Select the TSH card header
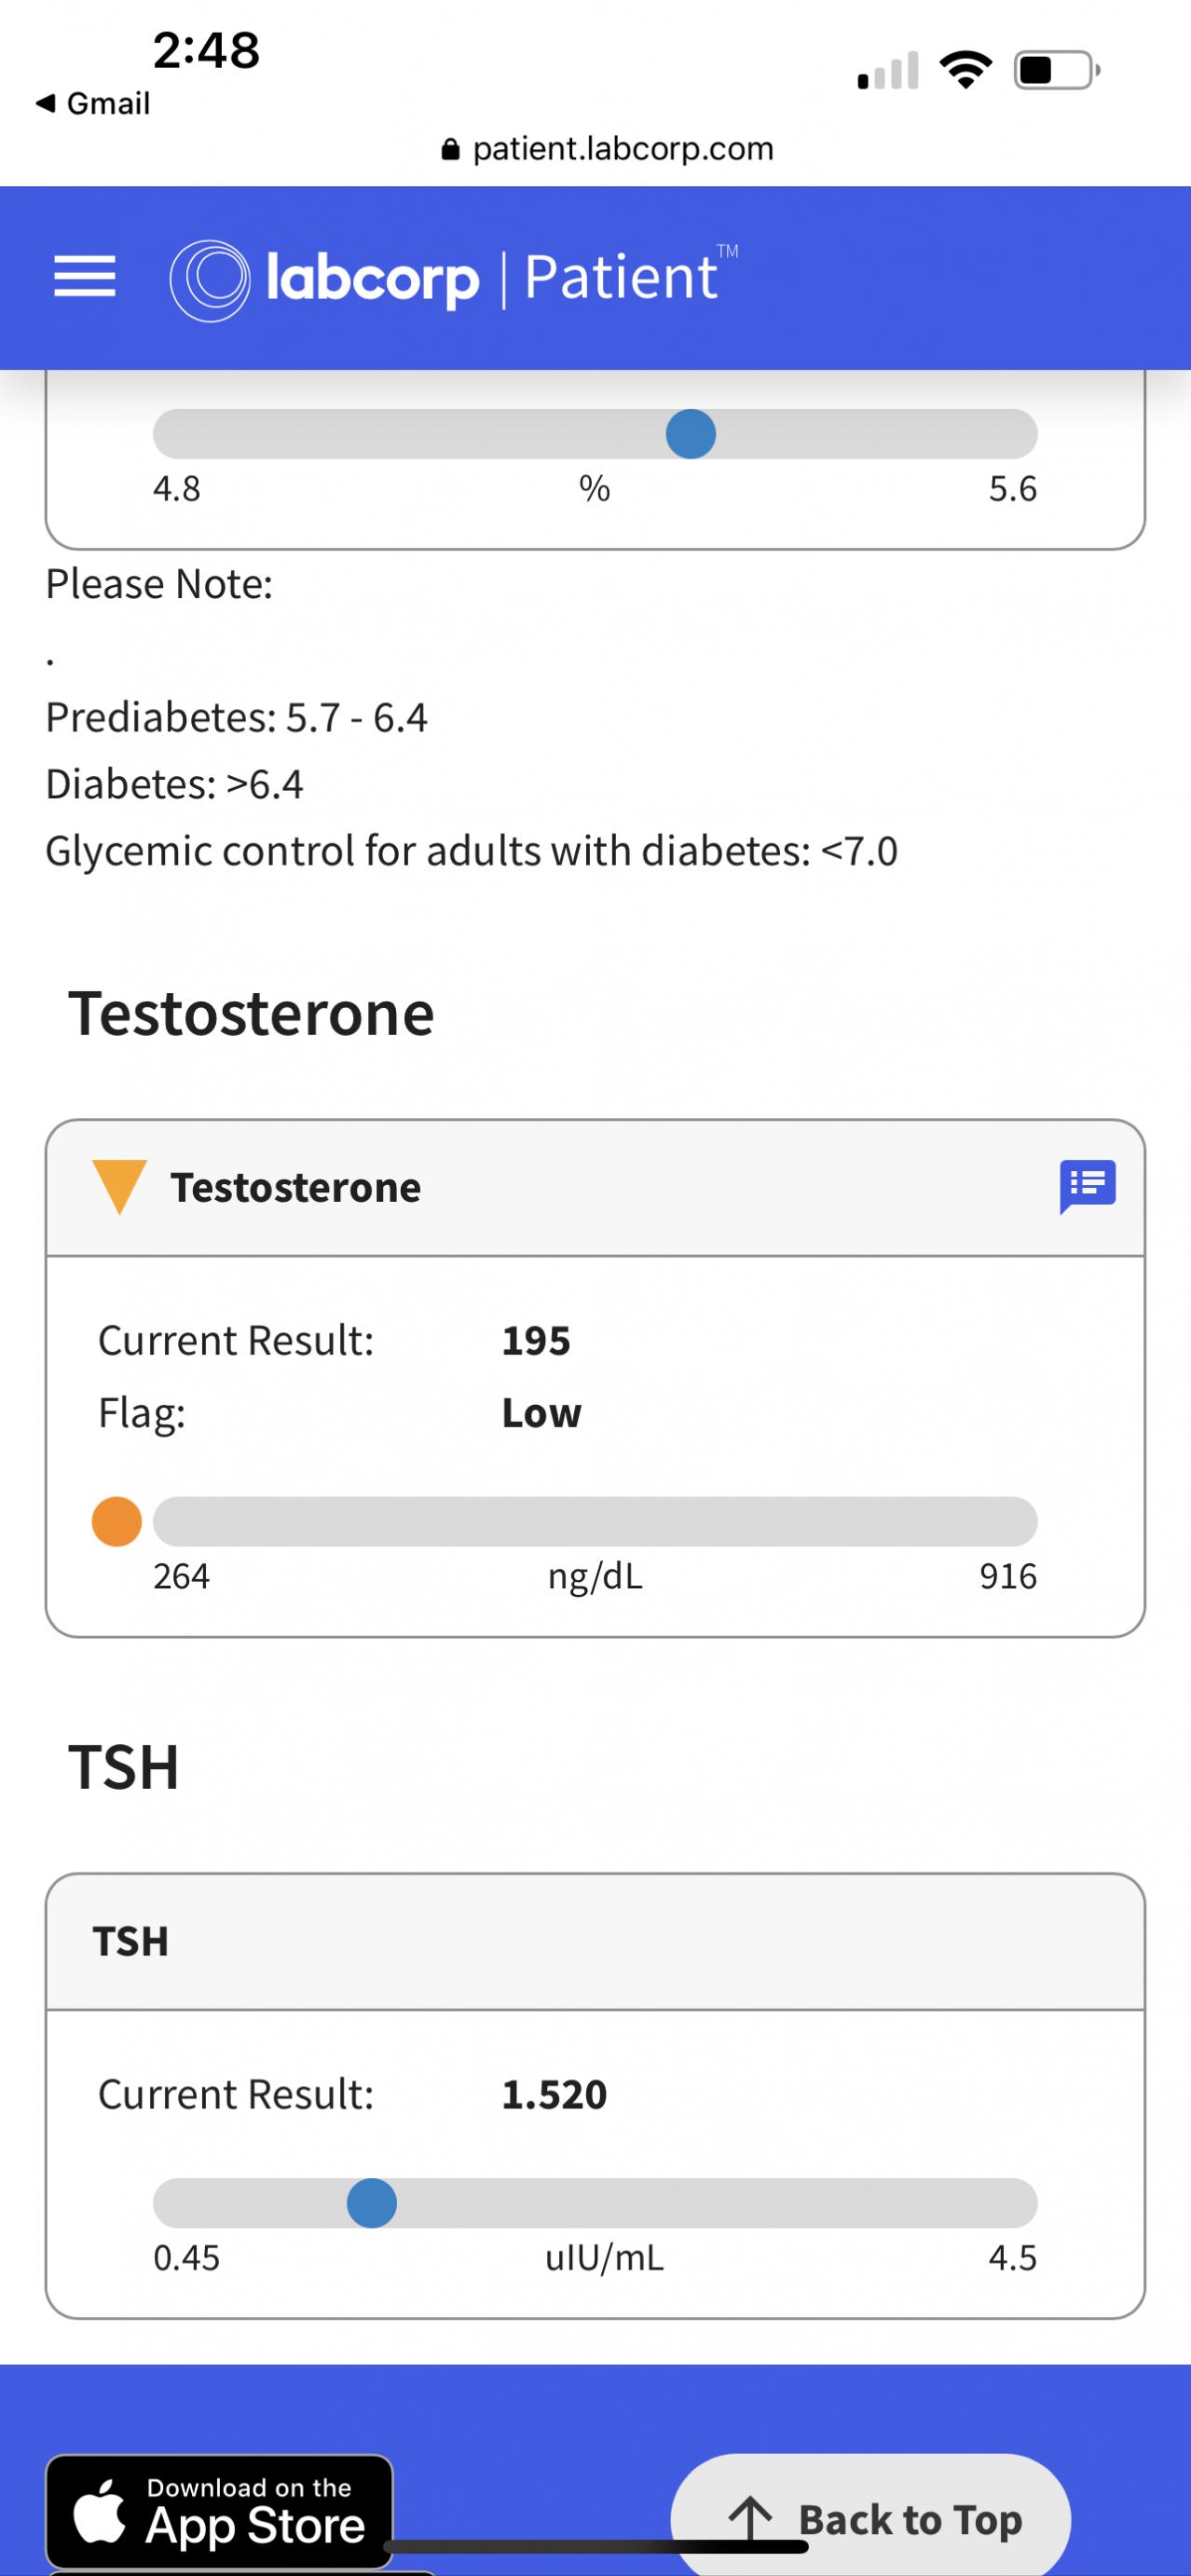 (x=595, y=1941)
